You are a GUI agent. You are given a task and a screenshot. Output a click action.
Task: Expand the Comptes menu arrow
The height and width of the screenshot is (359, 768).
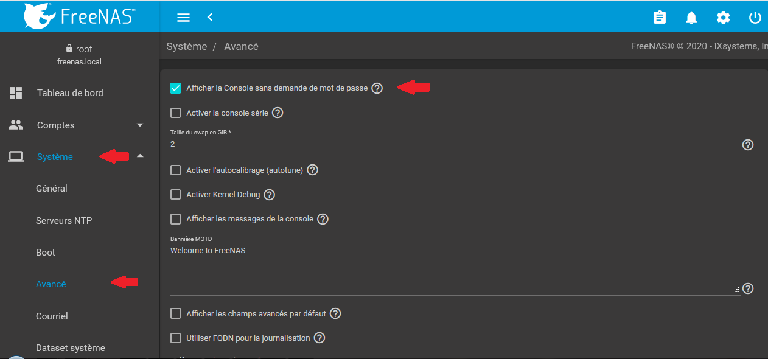(140, 125)
